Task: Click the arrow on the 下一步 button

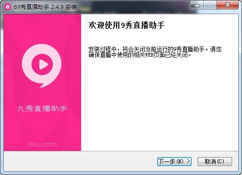Action: click(188, 161)
